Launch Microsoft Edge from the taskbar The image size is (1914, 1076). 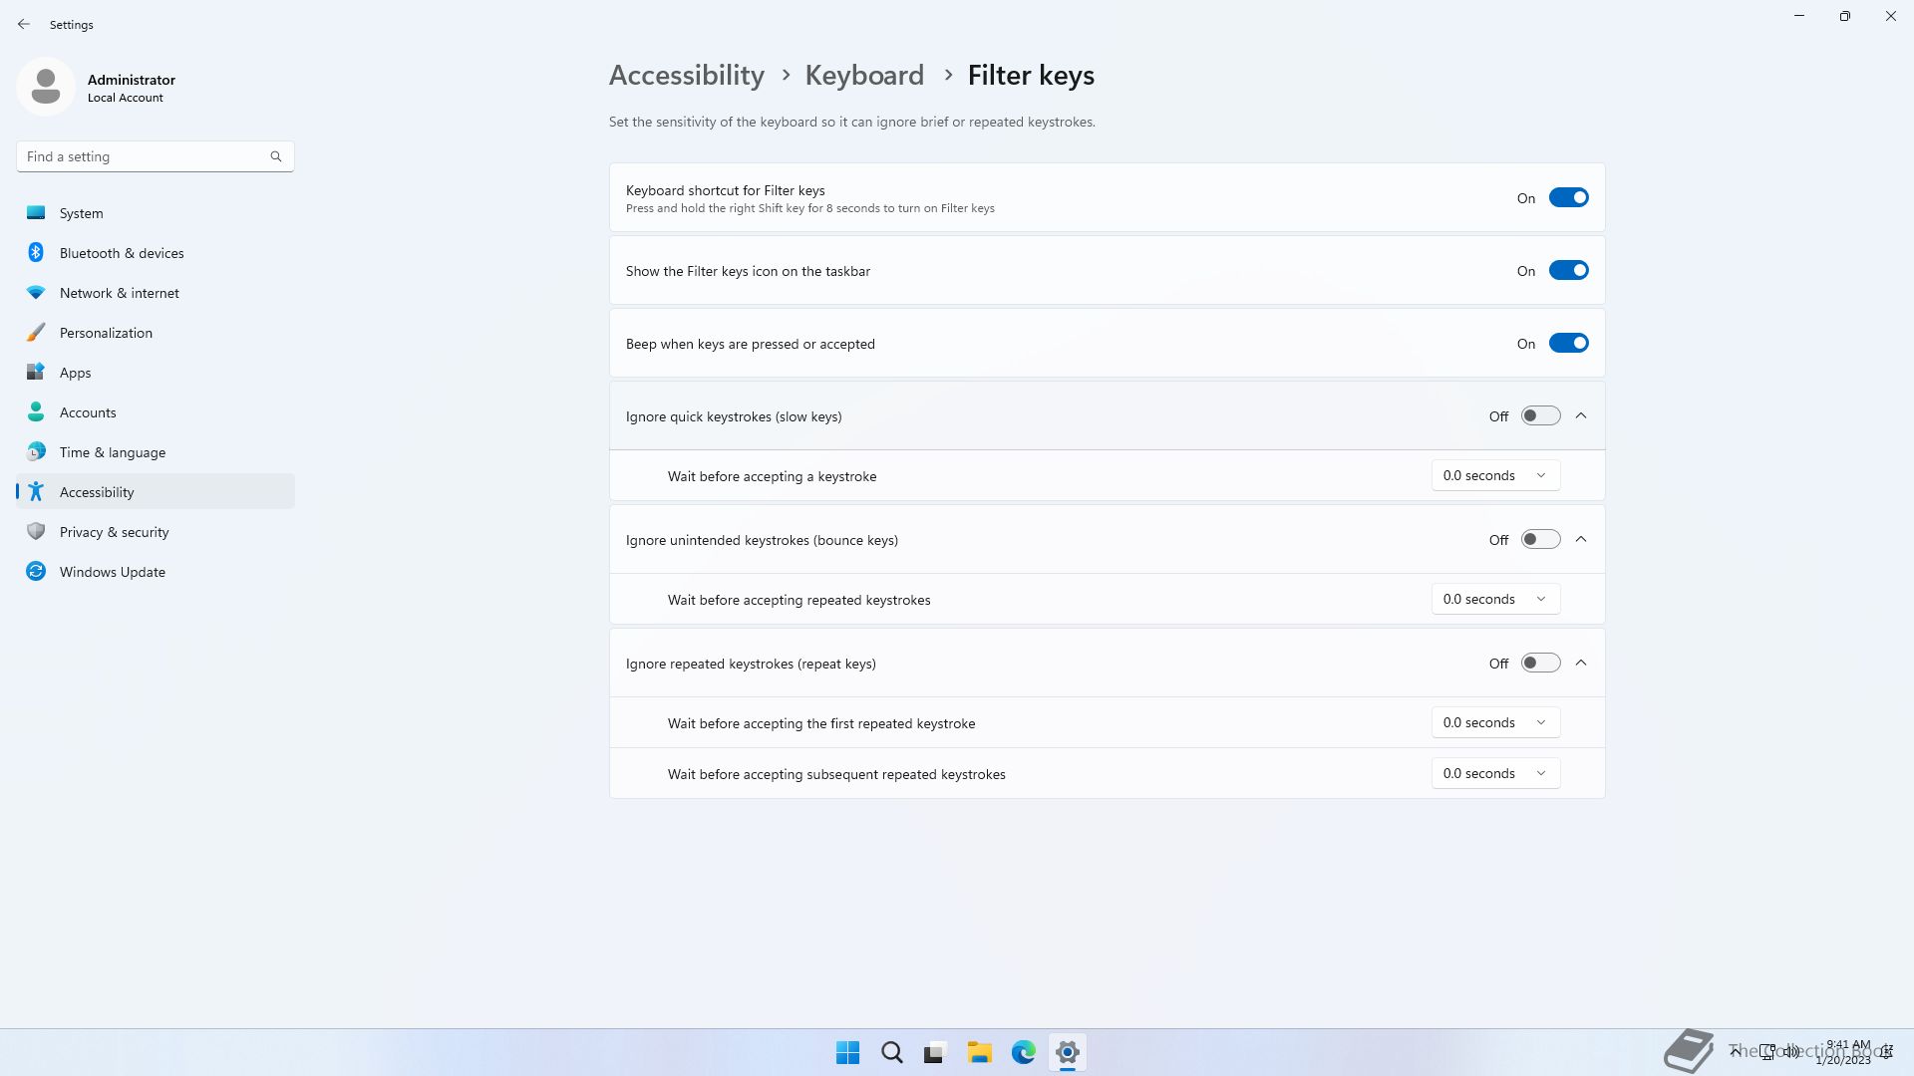tap(1023, 1052)
